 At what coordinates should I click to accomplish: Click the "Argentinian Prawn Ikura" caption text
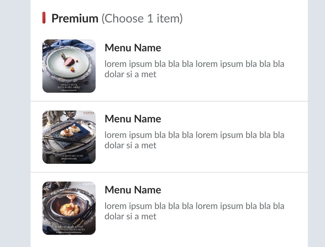click(69, 228)
